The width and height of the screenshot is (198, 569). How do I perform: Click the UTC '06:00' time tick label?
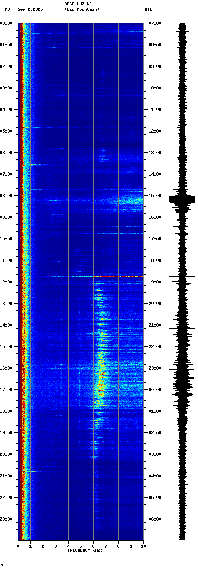tap(155, 519)
